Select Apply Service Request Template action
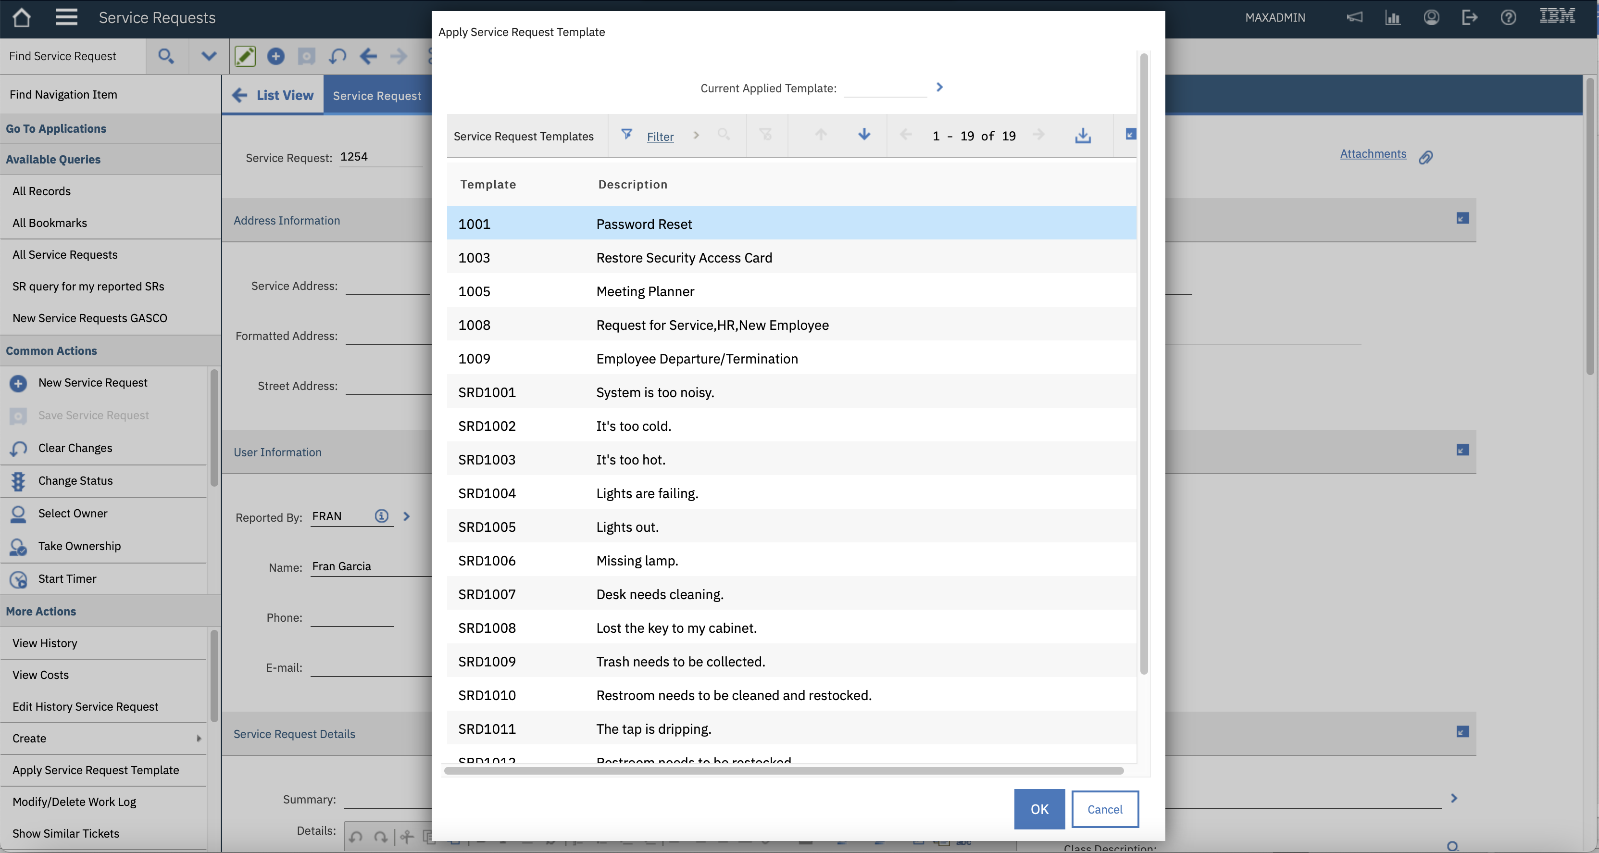Image resolution: width=1599 pixels, height=853 pixels. 96,770
